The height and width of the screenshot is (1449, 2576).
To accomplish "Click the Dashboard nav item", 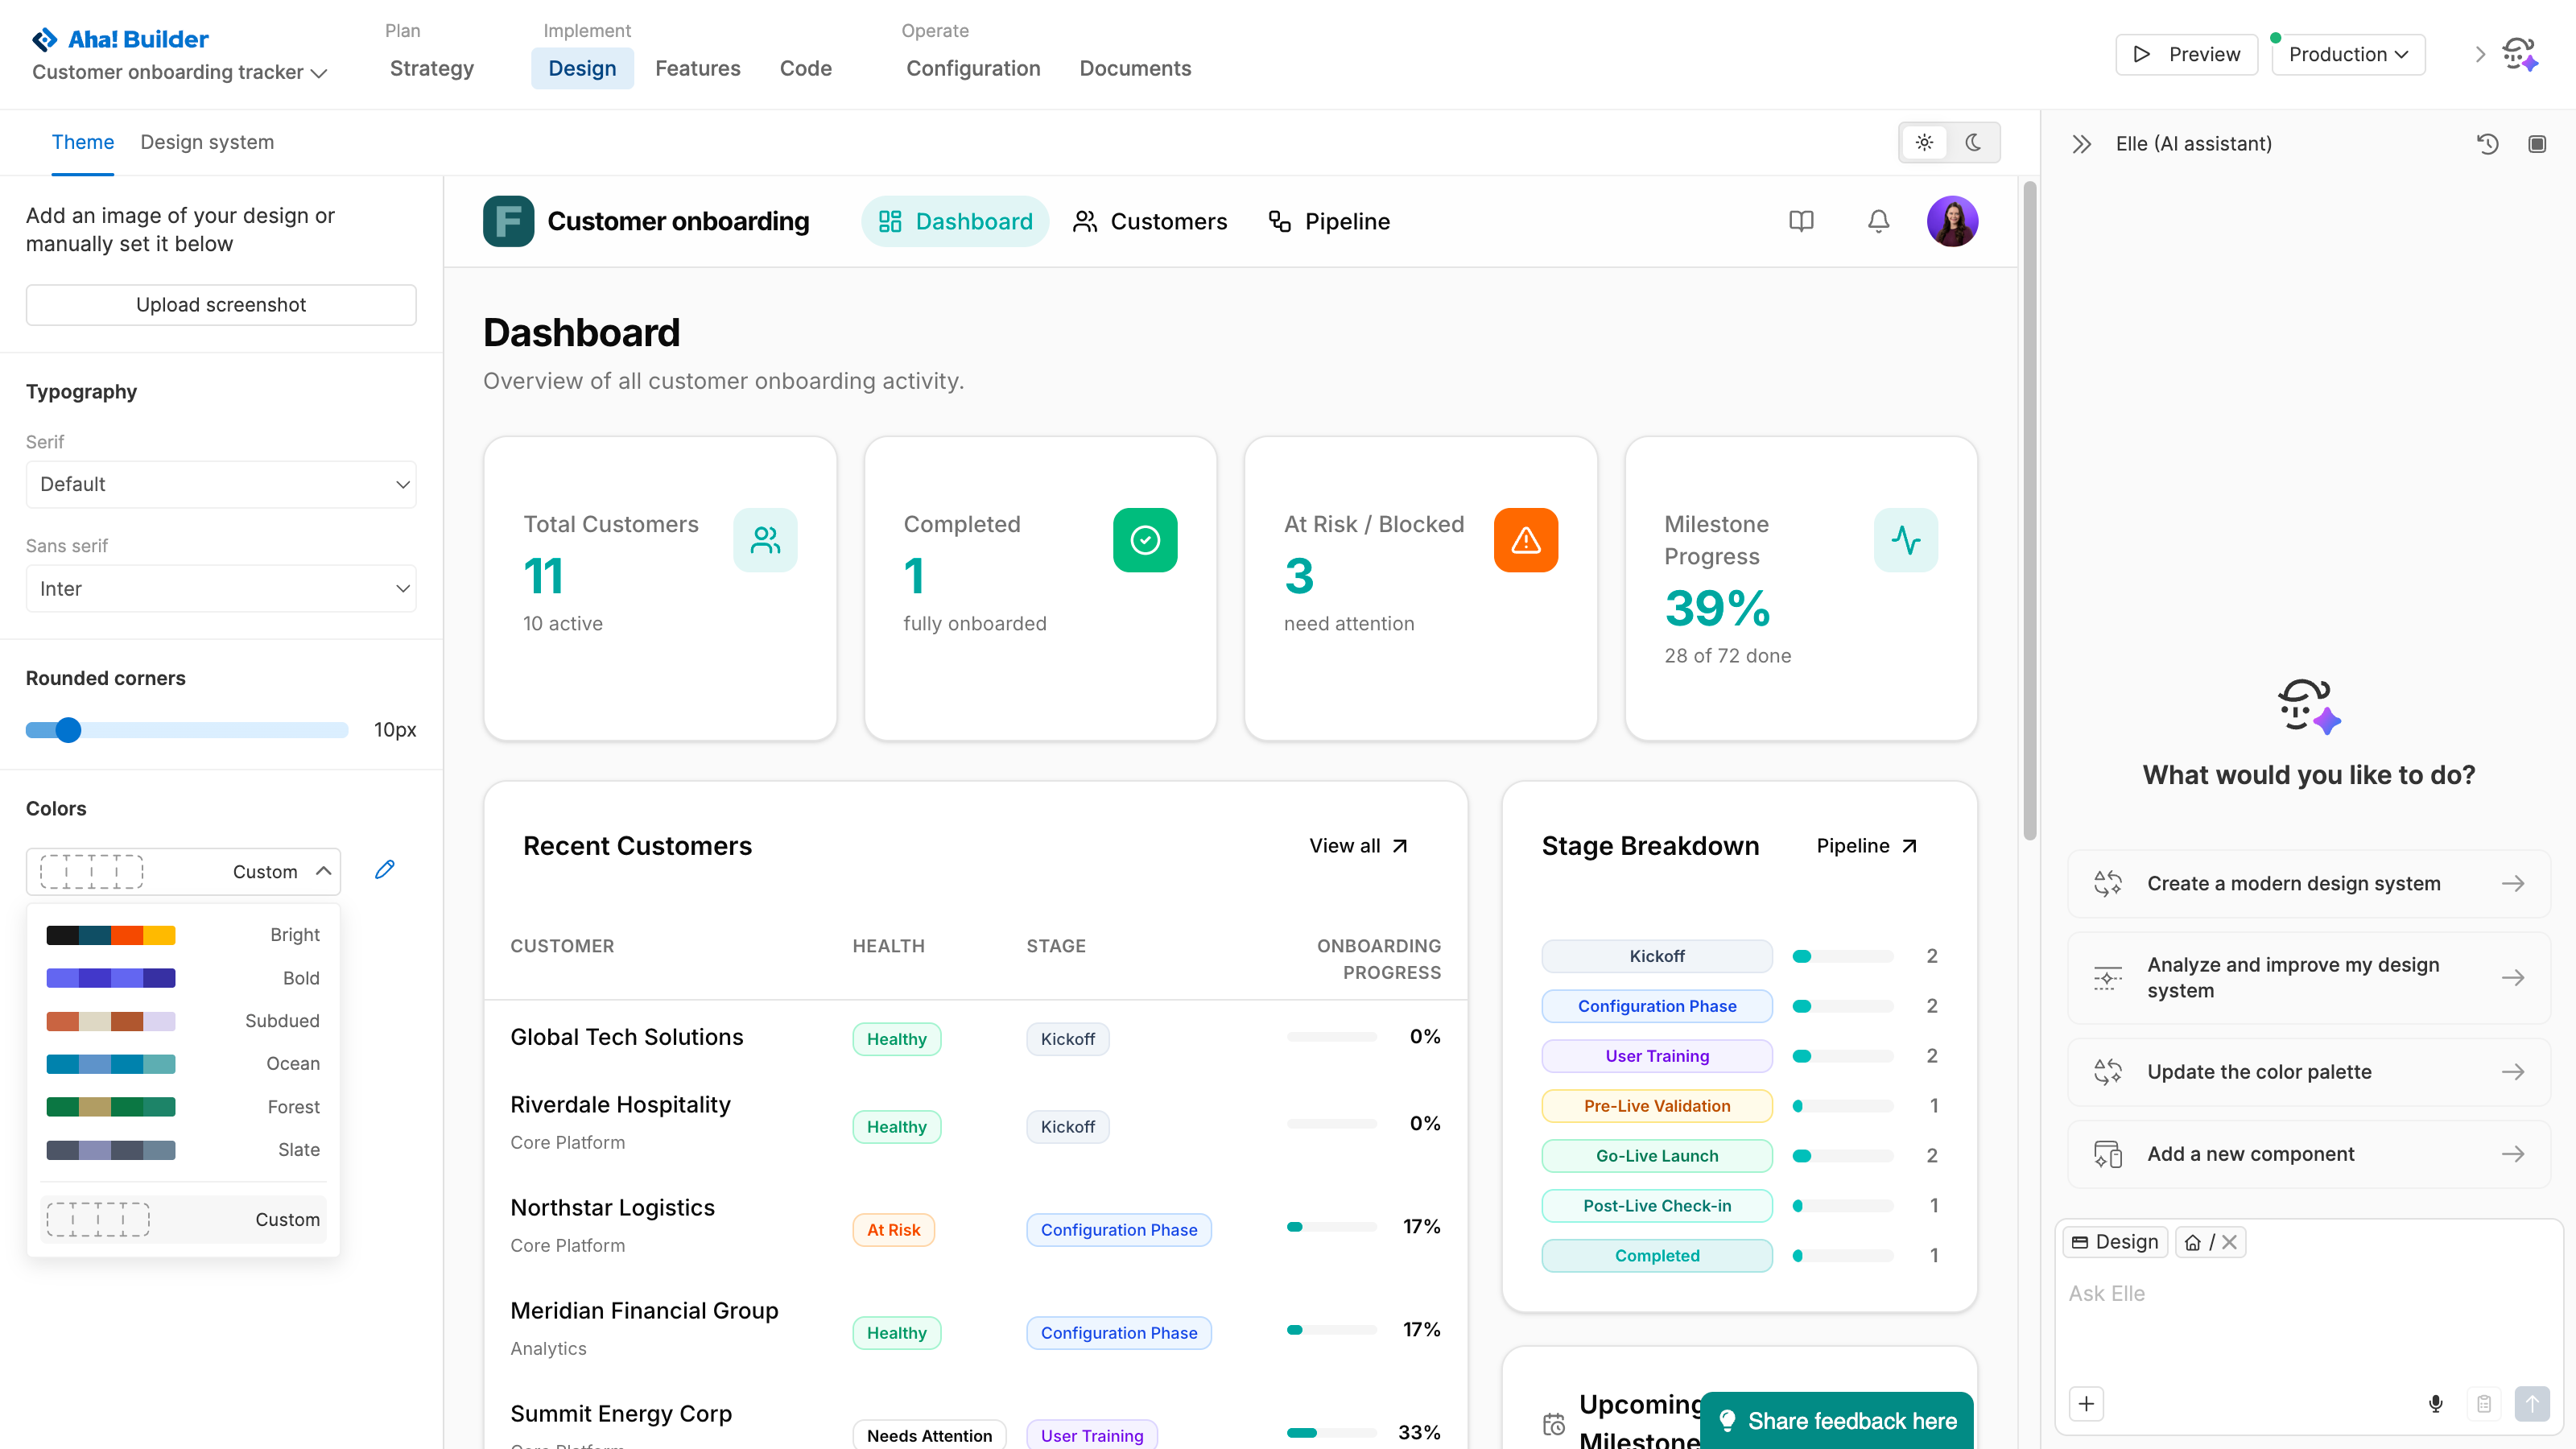I will coord(955,221).
